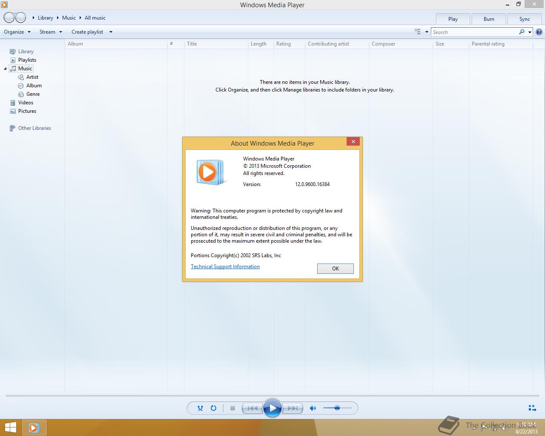This screenshot has height=436, width=545.
Task: Click the Length column header
Action: [261, 44]
